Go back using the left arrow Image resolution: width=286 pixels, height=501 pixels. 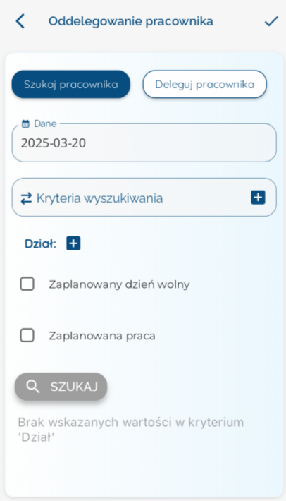click(x=20, y=21)
